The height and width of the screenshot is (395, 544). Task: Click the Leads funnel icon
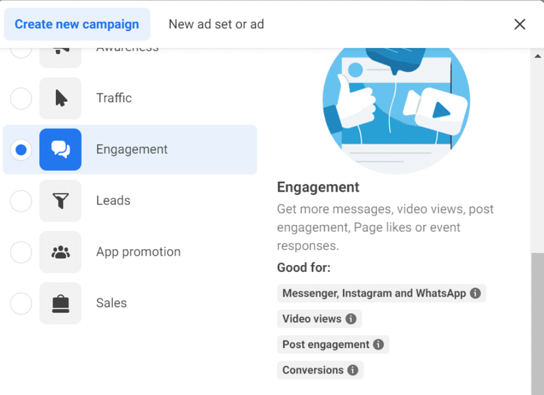[x=61, y=201]
